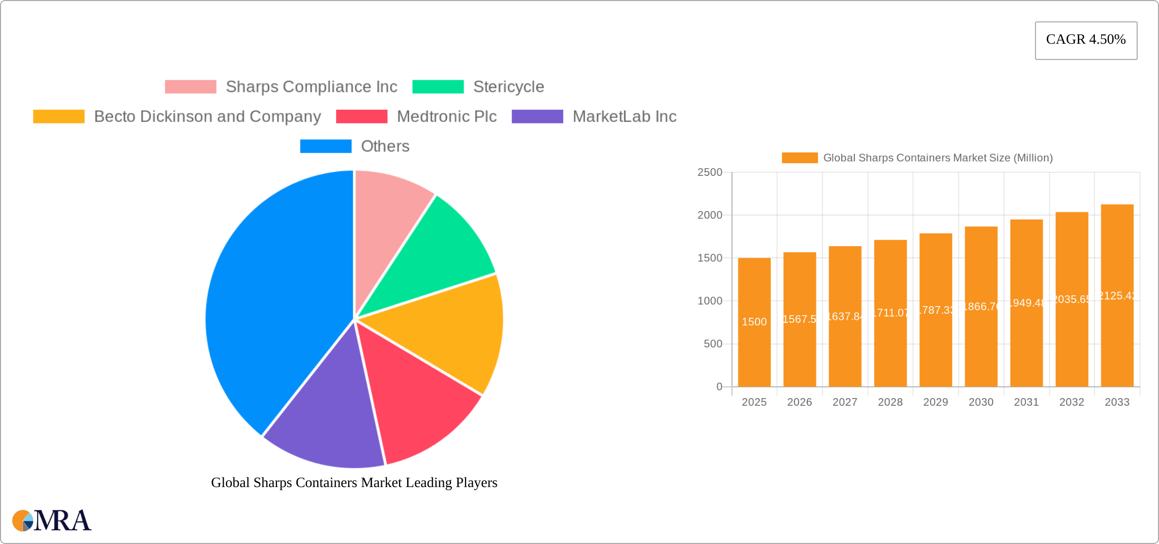This screenshot has width=1159, height=544.
Task: Click the red Medtronic Plc legend swatch
Action: [x=361, y=116]
